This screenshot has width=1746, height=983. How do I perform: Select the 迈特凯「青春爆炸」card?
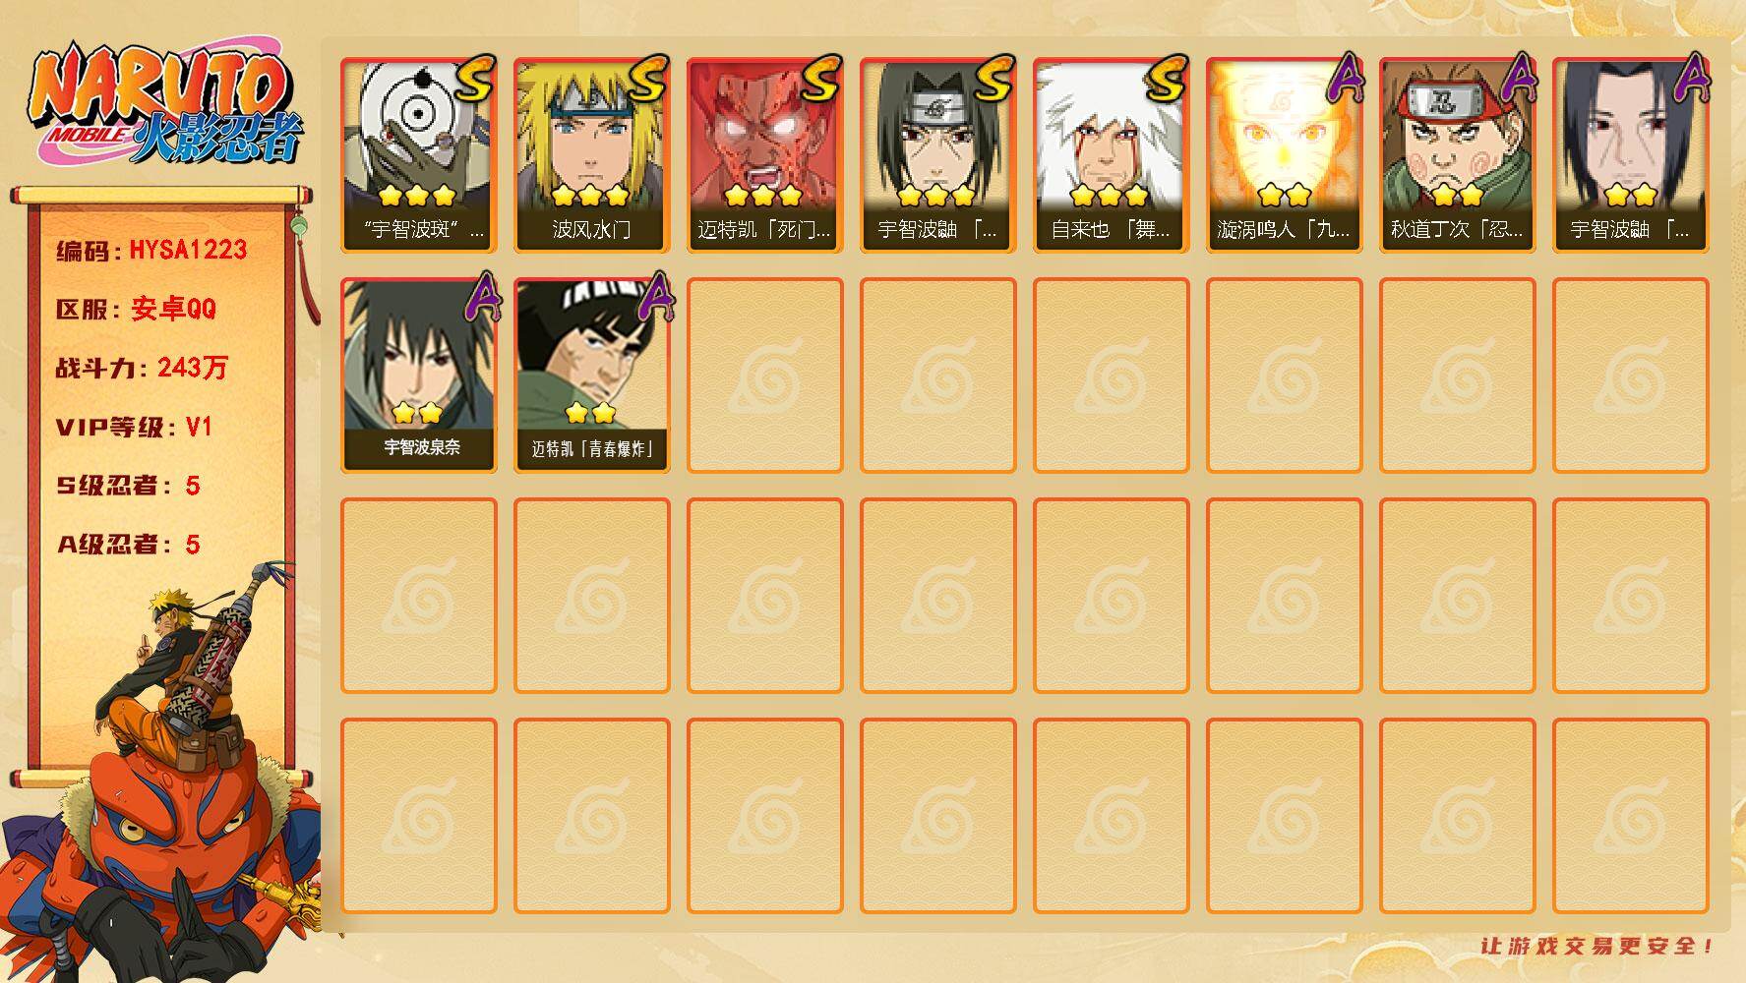pos(592,376)
